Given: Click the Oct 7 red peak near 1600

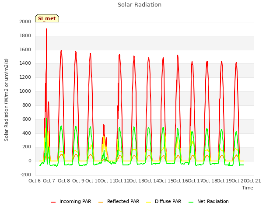Looking at the screenshot, I should (x=61, y=51).
